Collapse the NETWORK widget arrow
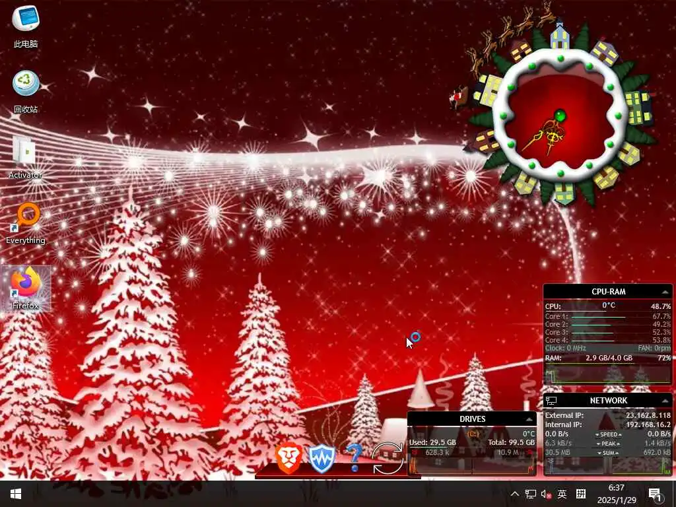Screen dimensions: 676x507 tap(665, 401)
